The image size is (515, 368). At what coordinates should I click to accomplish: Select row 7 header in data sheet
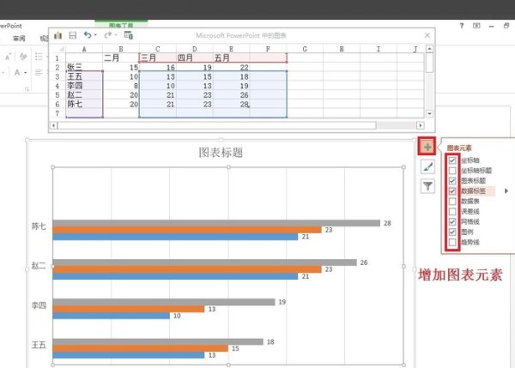(x=58, y=113)
